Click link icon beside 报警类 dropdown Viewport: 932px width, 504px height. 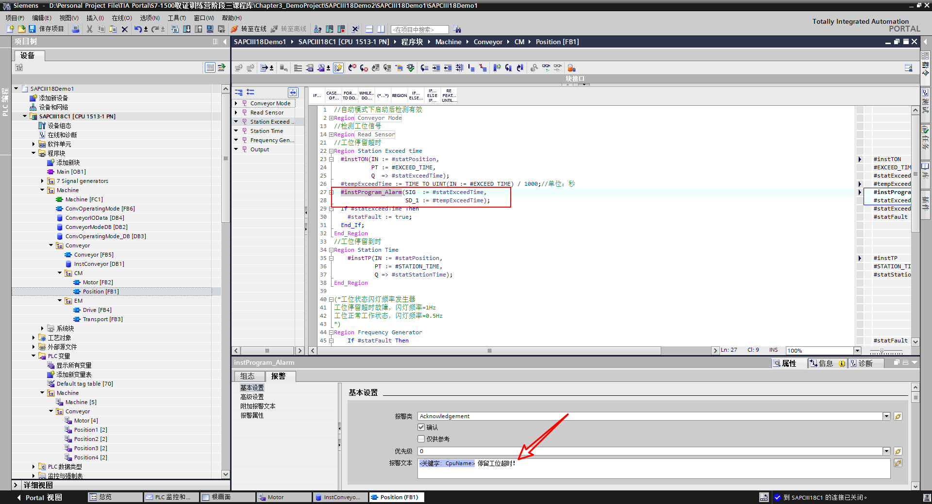tap(898, 416)
